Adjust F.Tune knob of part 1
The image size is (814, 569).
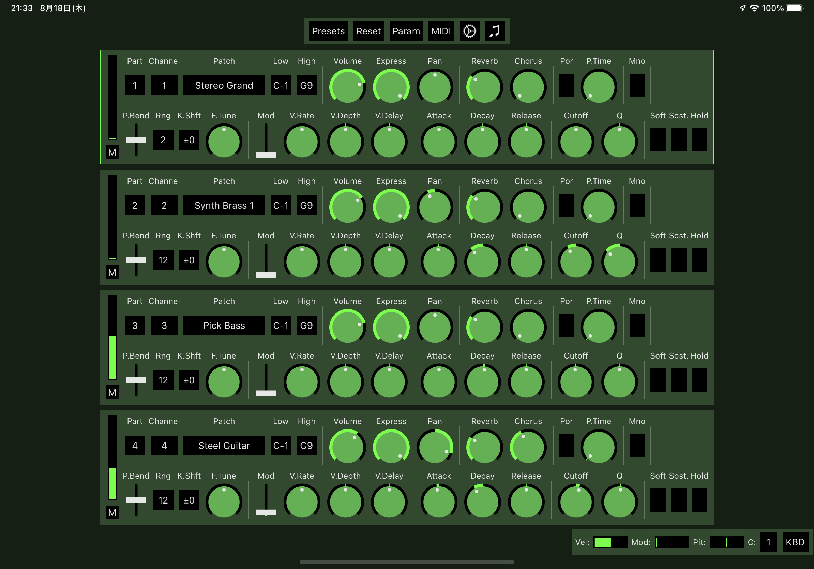tap(224, 141)
